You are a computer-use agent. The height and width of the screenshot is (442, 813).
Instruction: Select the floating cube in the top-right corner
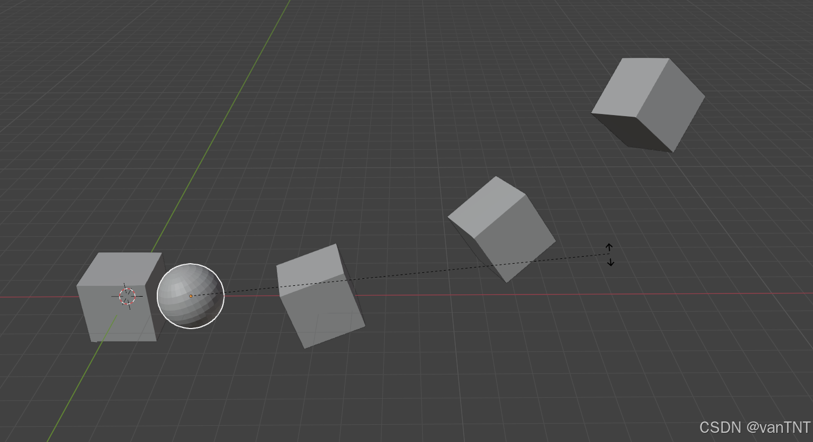pyautogui.click(x=648, y=105)
